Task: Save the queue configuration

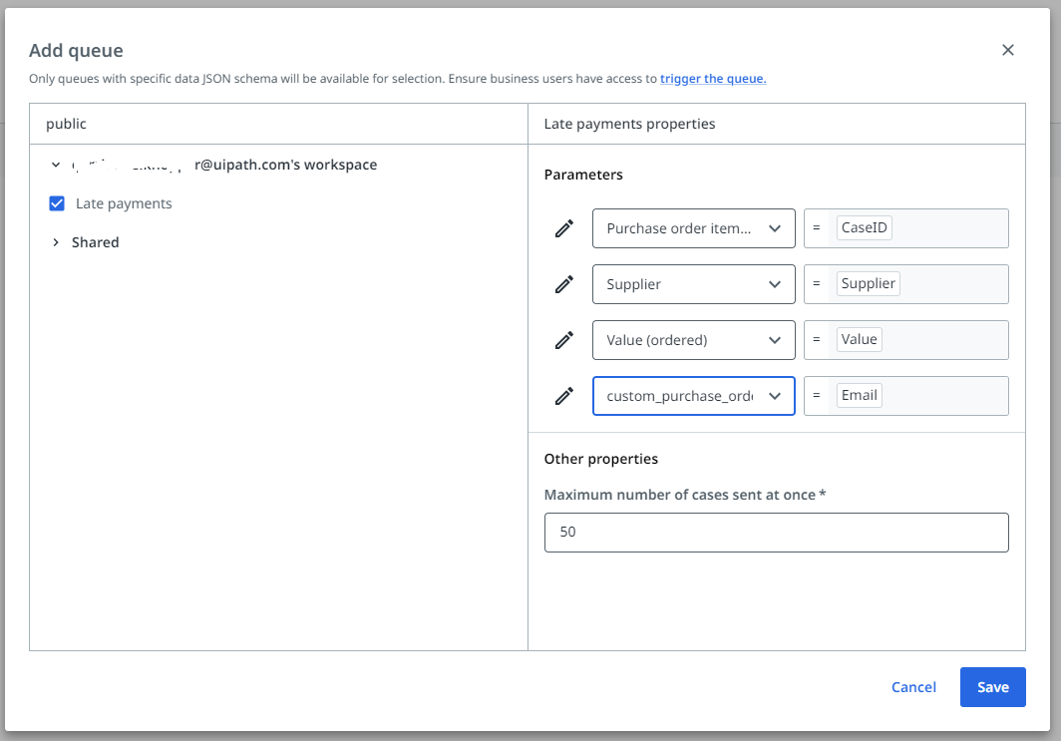Action: tap(992, 687)
